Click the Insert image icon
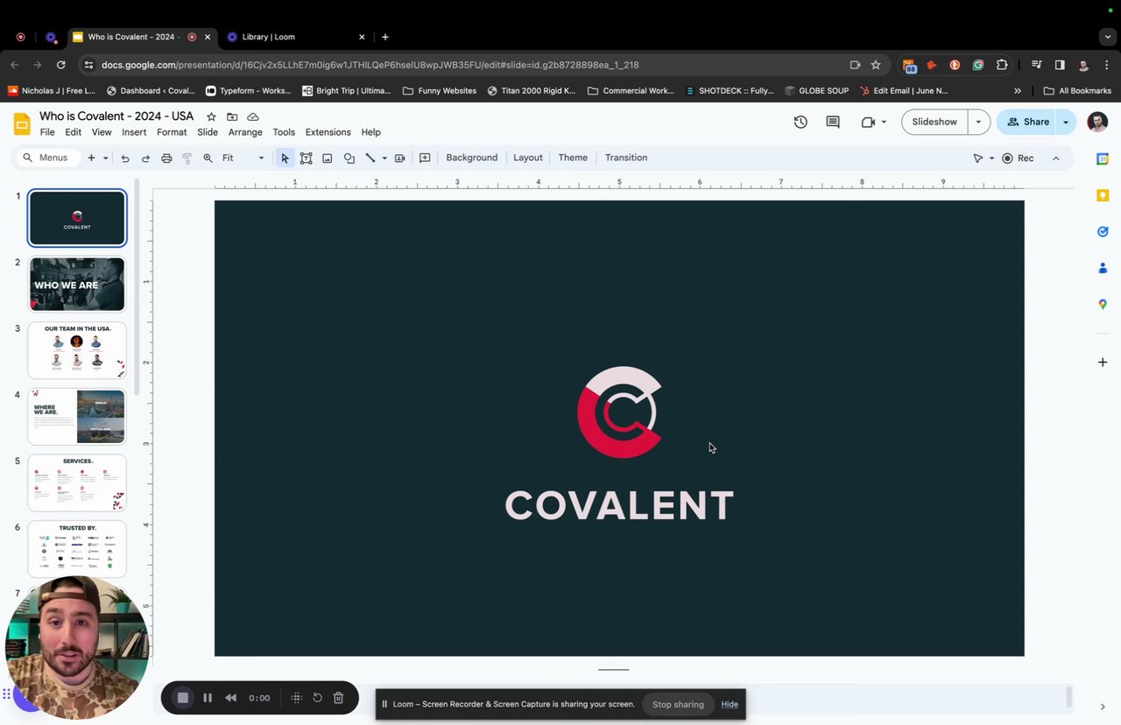 click(x=327, y=158)
